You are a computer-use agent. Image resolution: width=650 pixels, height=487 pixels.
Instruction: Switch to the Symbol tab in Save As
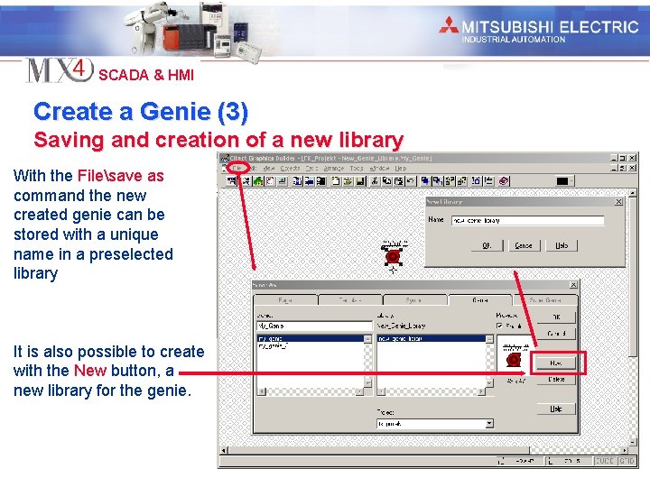[x=415, y=299]
